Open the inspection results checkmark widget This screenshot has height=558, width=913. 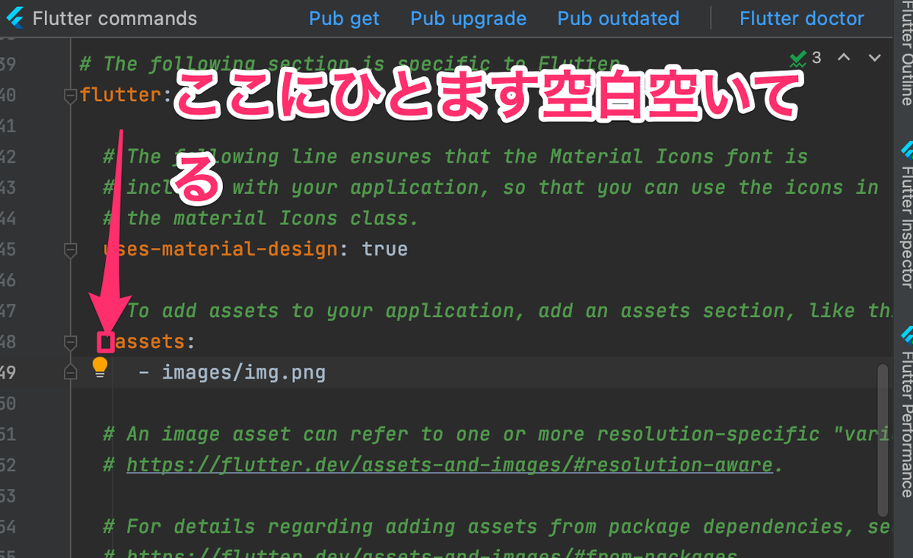[806, 58]
